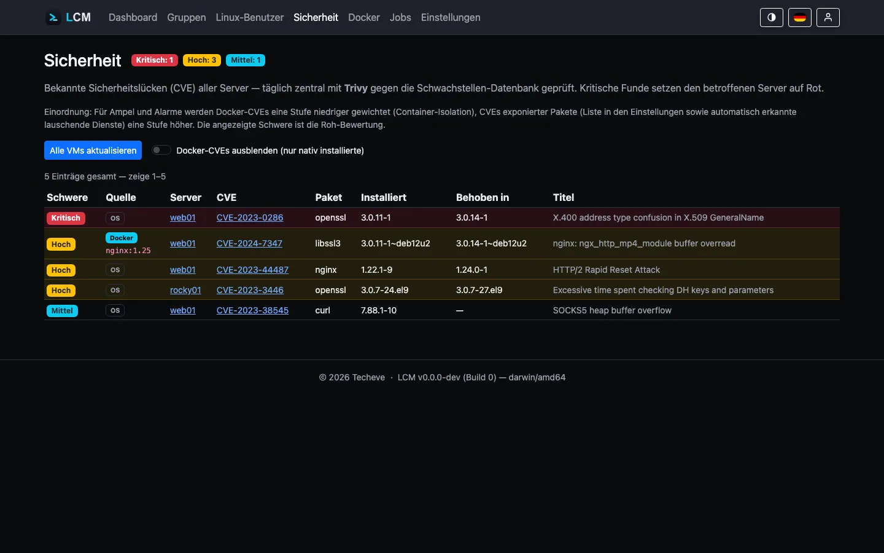Click the Alle VMs aktualisieren button
Screen dimensions: 884x553
[93, 151]
